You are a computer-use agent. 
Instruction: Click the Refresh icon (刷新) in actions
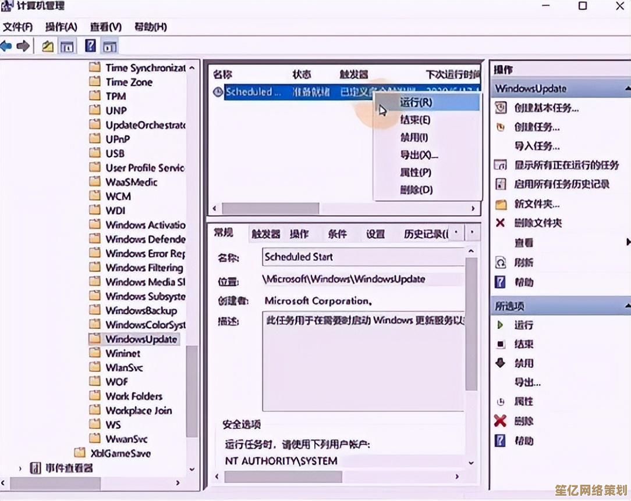point(500,263)
